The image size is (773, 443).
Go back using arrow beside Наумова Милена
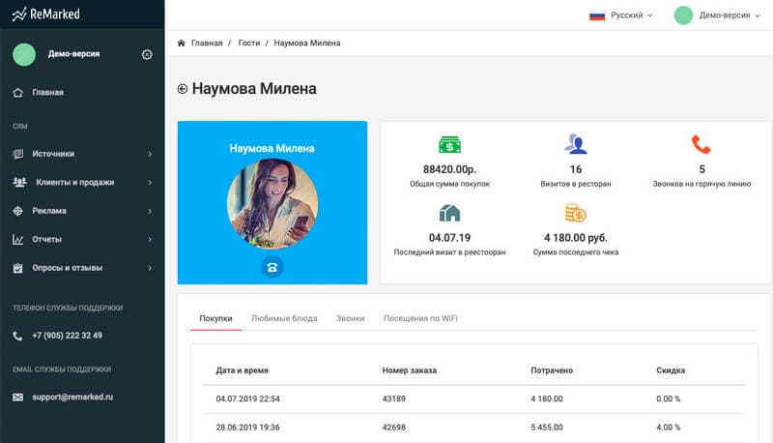coord(183,89)
